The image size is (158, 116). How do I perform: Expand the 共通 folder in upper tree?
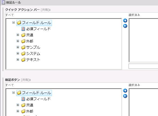(18, 35)
